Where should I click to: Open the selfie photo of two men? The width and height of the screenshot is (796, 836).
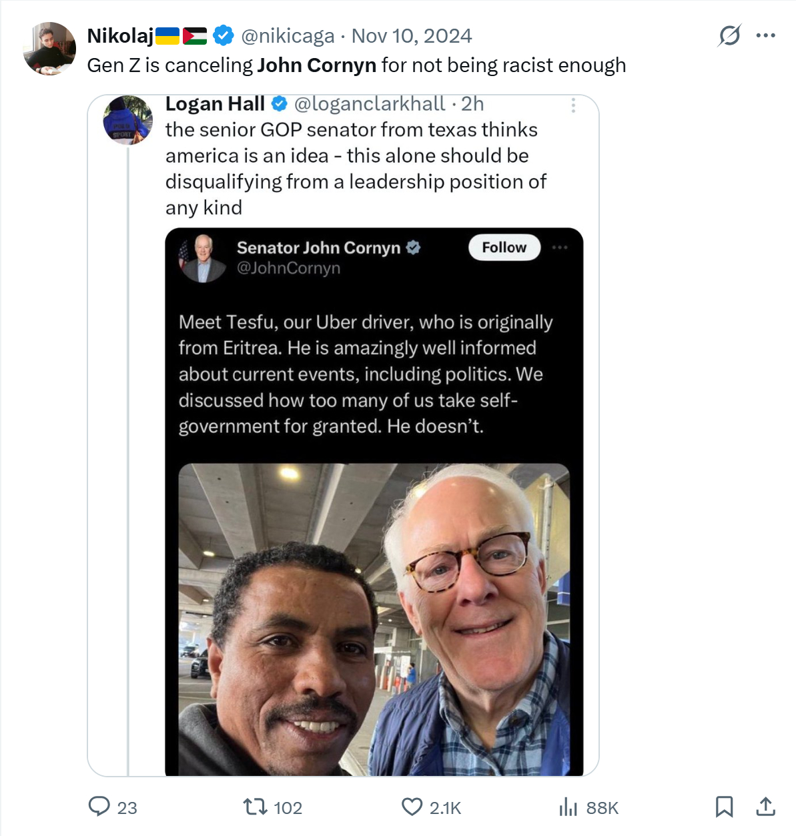point(374,619)
